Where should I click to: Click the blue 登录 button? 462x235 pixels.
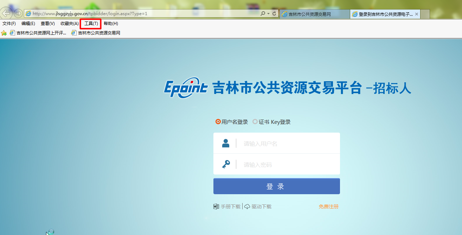pos(277,186)
